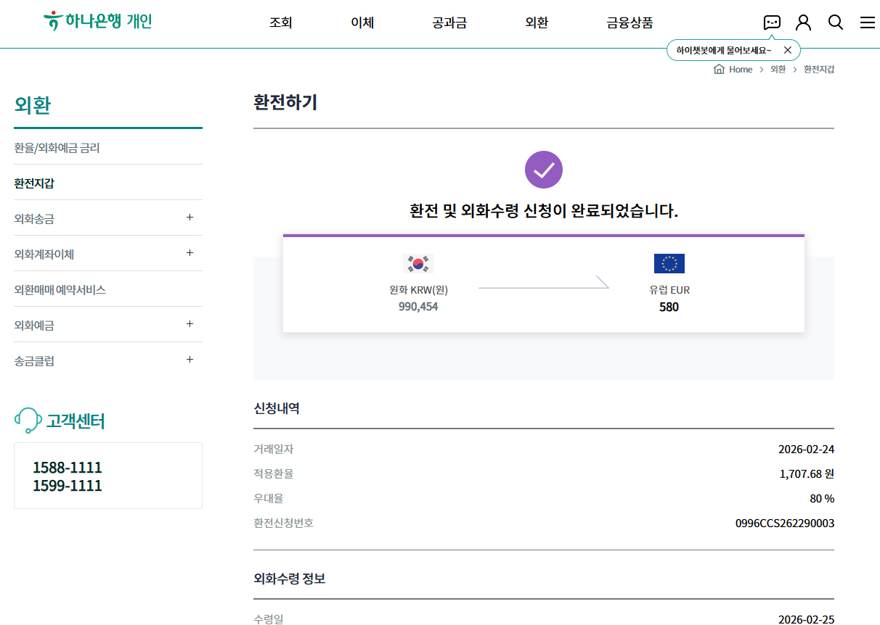Screen dimensions: 880x625
Task: Expand the 외화송금 submenu
Action: coord(190,218)
